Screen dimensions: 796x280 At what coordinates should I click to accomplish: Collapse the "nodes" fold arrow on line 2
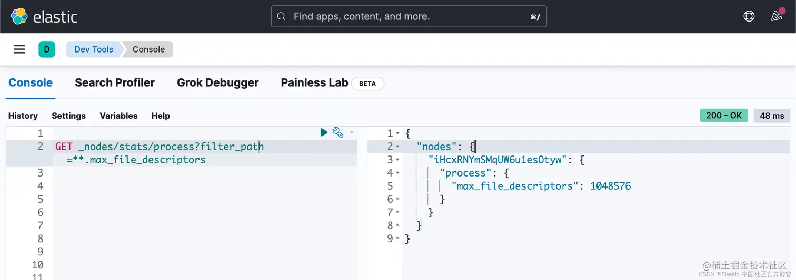click(397, 147)
